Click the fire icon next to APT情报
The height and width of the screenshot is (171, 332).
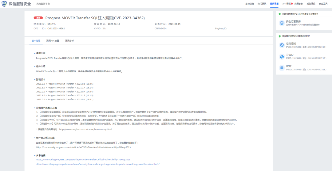pyautogui.click(x=292, y=4)
